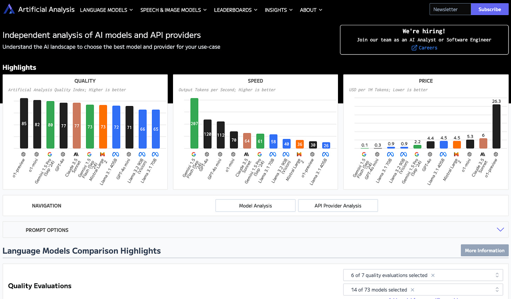The image size is (511, 299).
Task: Clear the 14 of 73 models selection
Action: [412, 290]
